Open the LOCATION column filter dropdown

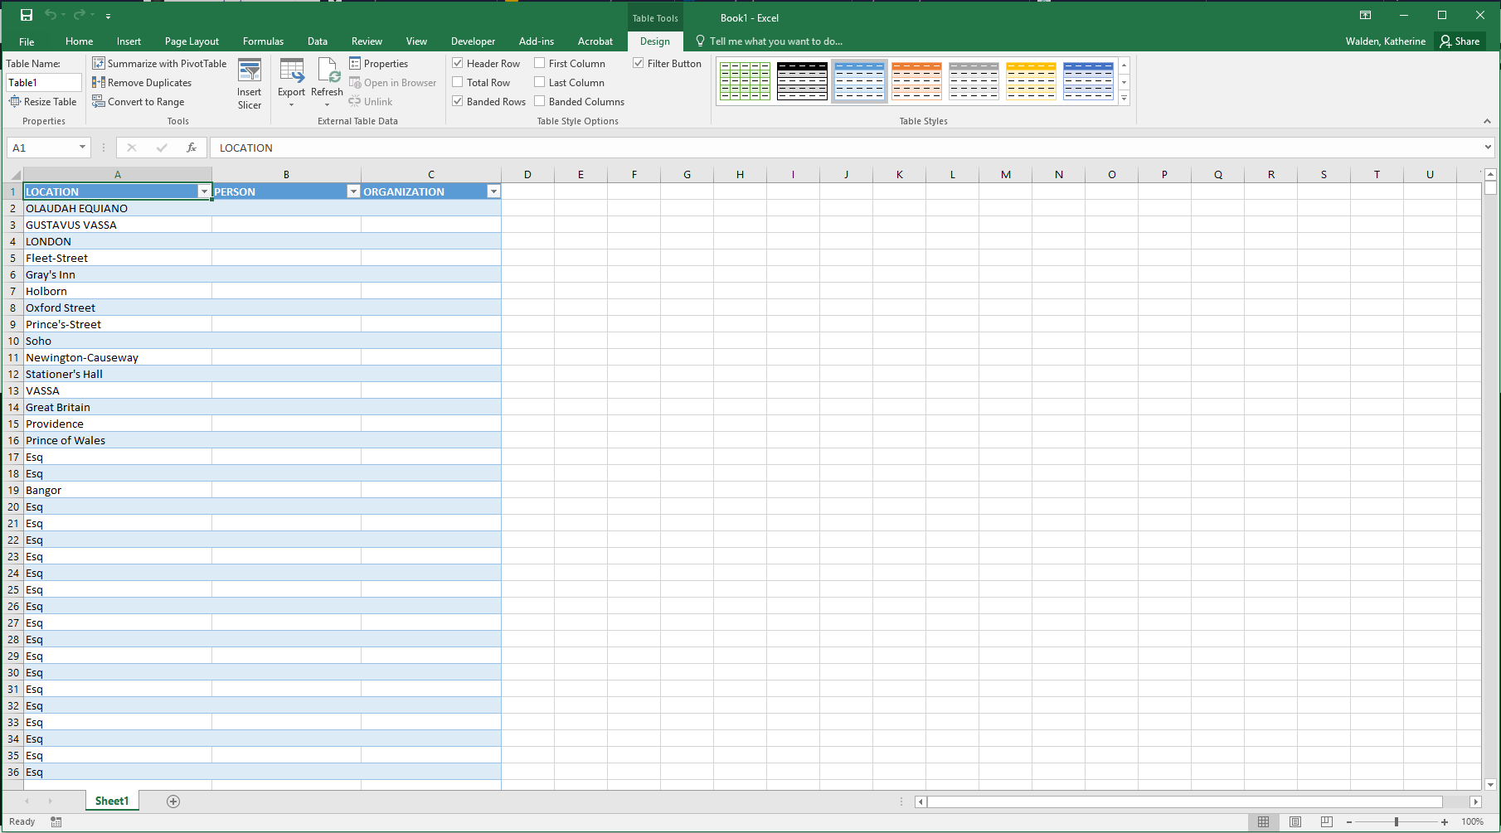[x=204, y=191]
